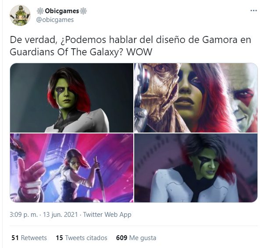Screen dimensions: 264x248
Task: Open the Gamora dark background portrait image
Action: pyautogui.click(x=71, y=98)
